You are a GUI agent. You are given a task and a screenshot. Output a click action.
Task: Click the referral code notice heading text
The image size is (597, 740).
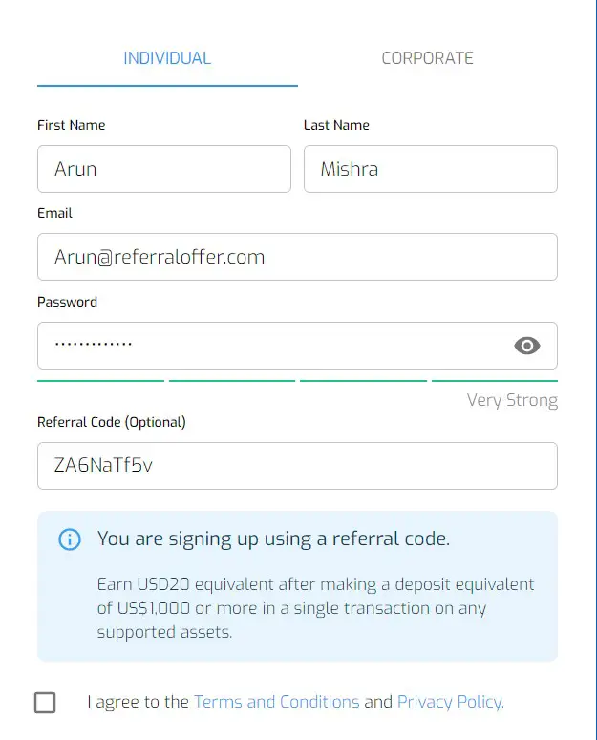click(274, 539)
